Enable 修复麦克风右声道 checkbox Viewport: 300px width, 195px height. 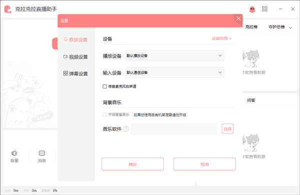(104, 86)
